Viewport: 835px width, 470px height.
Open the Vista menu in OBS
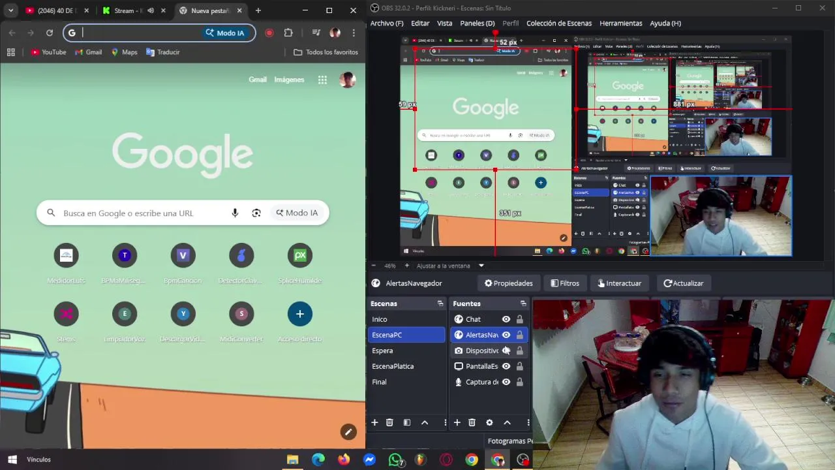point(444,23)
